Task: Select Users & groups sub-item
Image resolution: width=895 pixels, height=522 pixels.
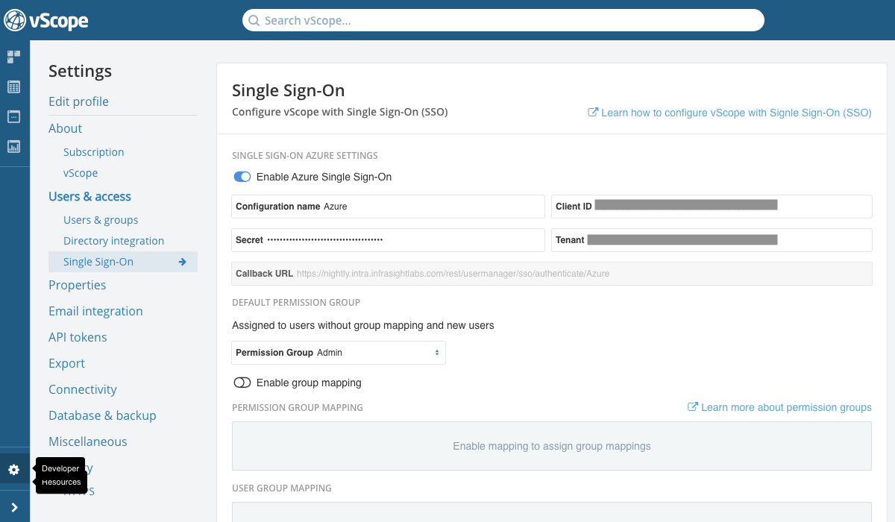Action: pos(101,220)
